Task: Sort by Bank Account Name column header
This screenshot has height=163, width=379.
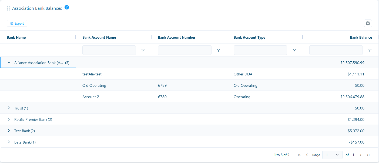Action: (x=99, y=37)
